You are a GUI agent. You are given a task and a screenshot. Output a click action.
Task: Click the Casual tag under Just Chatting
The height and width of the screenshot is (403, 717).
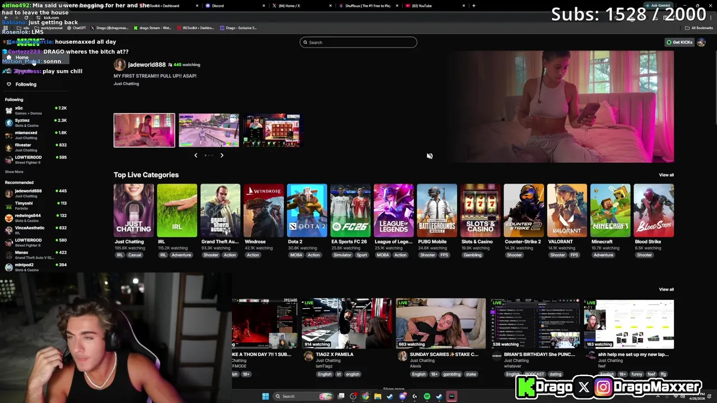pyautogui.click(x=134, y=255)
